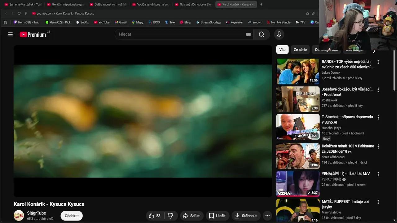Dislike the Kysuca Kysuca video
The height and width of the screenshot is (223, 397).
pyautogui.click(x=171, y=216)
